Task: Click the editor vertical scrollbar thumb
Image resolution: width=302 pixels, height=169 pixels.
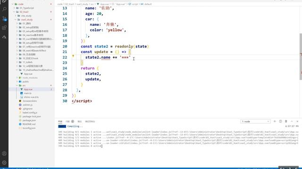Action: coord(301,56)
